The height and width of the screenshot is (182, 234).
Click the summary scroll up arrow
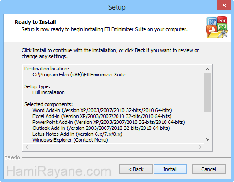[x=207, y=69]
